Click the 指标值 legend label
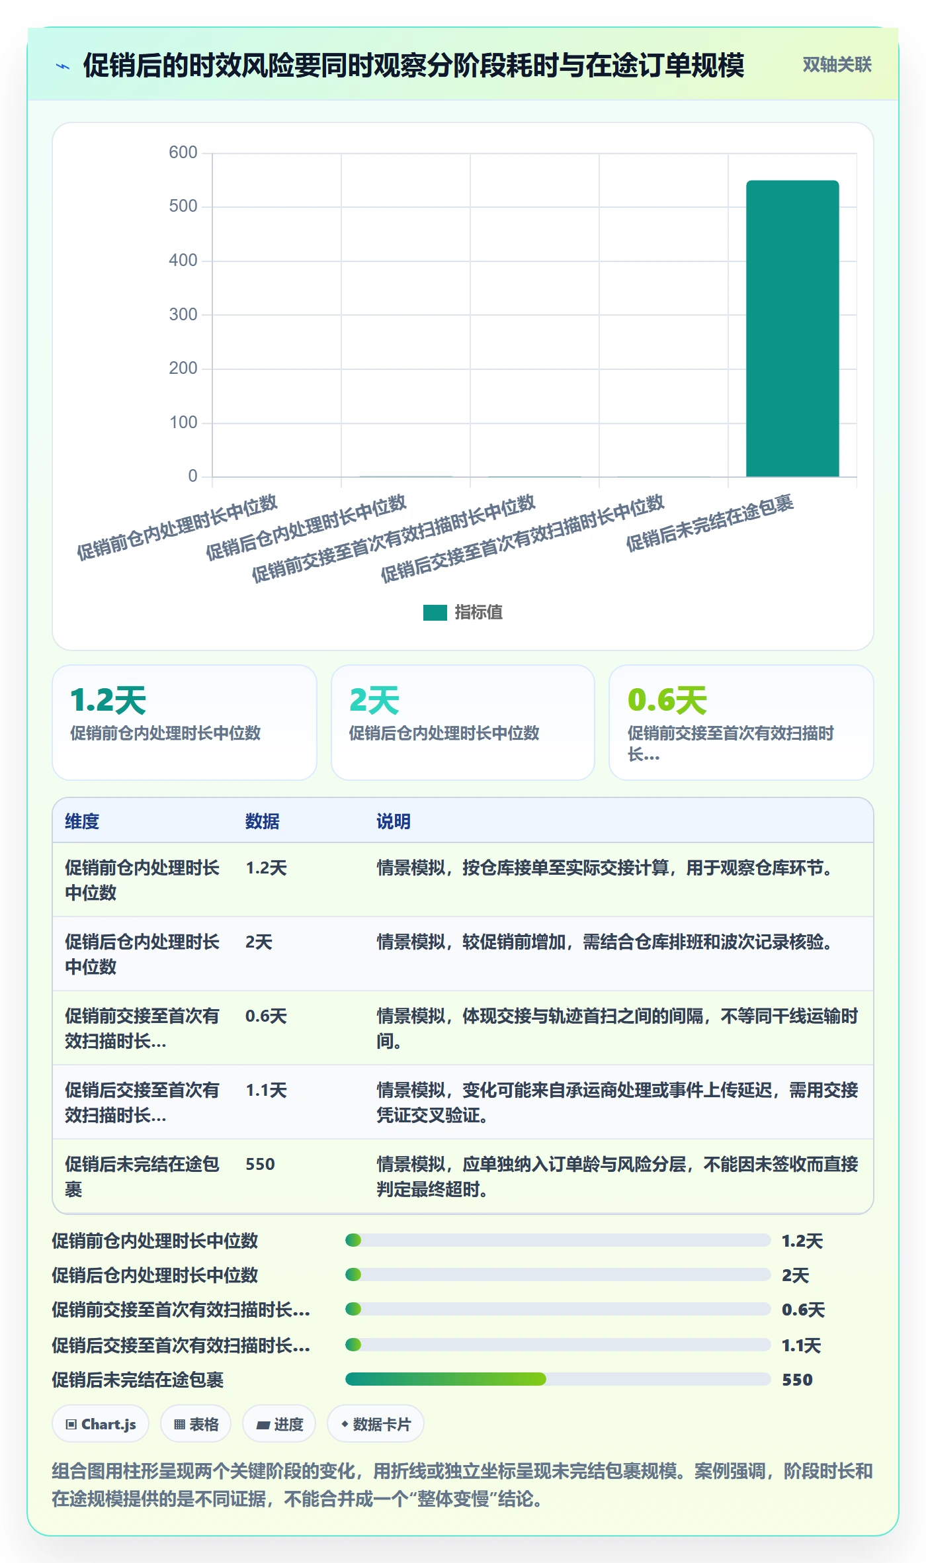The width and height of the screenshot is (926, 1563). [479, 613]
